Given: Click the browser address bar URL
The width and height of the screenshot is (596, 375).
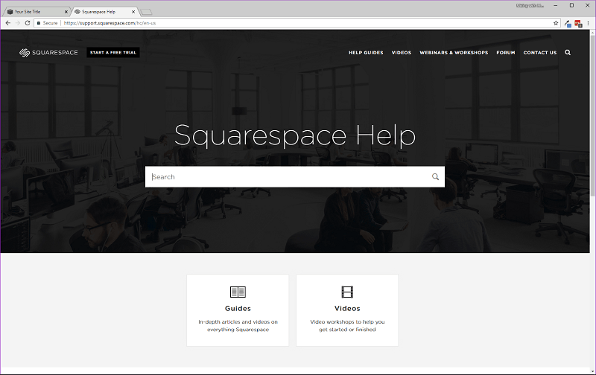Looking at the screenshot, I should tap(110, 23).
